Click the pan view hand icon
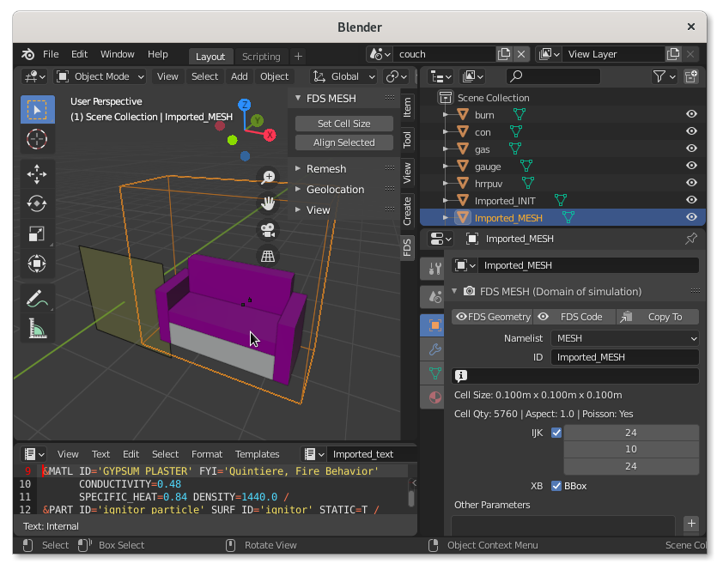The height and width of the screenshot is (570, 723). (268, 203)
